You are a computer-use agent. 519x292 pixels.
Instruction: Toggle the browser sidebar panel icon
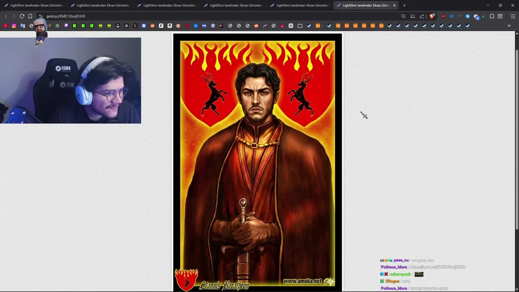pos(500,16)
